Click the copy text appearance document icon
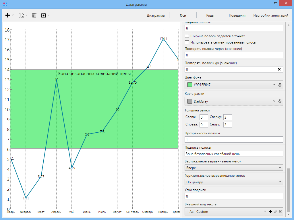 tap(281, 211)
